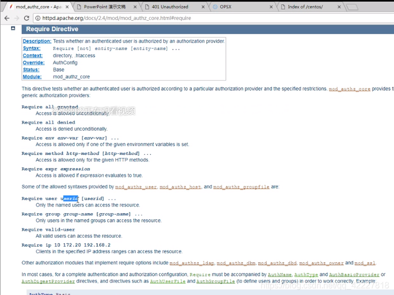The image size is (394, 295).
Task: Switch to the mod_authz_core tab
Action: pyautogui.click(x=38, y=7)
